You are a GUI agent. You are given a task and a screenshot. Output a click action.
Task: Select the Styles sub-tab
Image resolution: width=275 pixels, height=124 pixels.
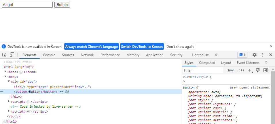(x=189, y=63)
